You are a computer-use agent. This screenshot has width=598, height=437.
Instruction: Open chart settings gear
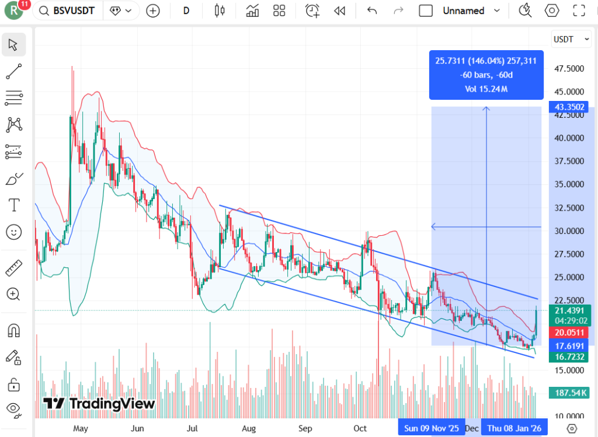[x=551, y=11]
